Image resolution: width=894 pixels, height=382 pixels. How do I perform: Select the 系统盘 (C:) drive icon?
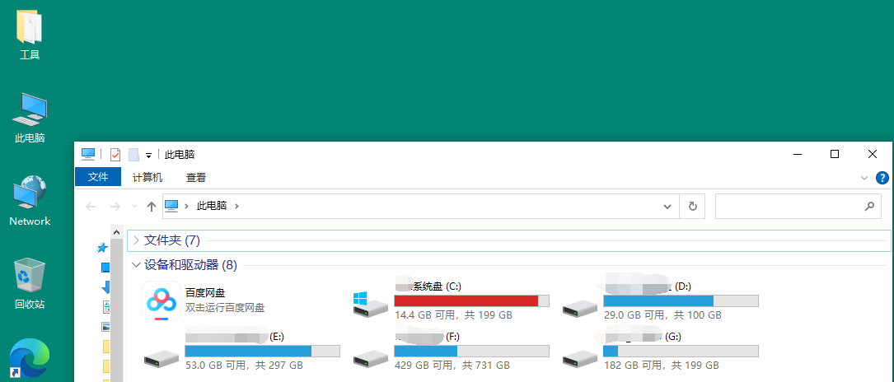[x=367, y=305]
